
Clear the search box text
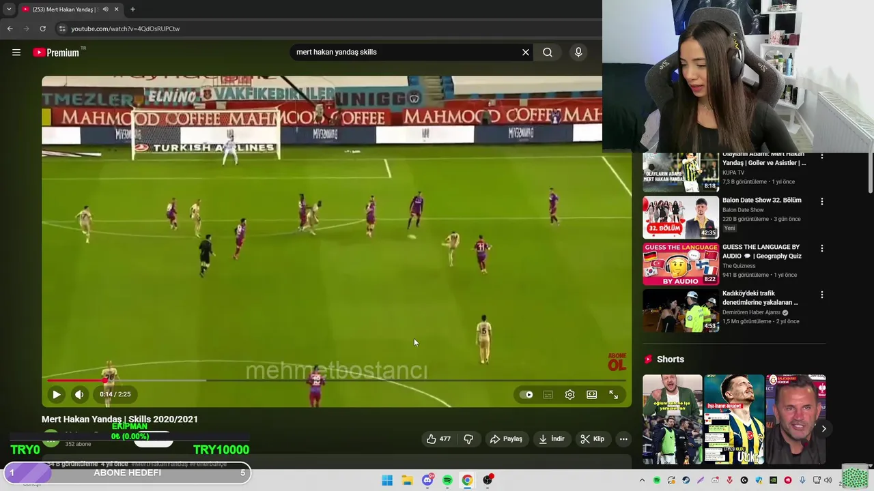tap(526, 53)
